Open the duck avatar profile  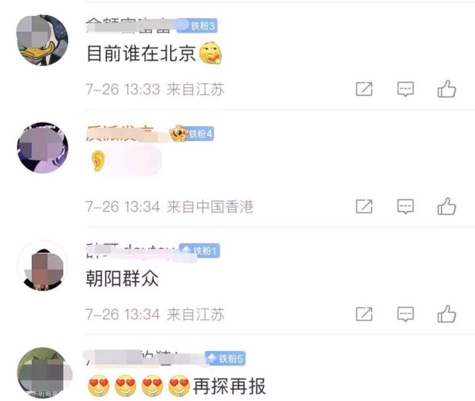(42, 40)
